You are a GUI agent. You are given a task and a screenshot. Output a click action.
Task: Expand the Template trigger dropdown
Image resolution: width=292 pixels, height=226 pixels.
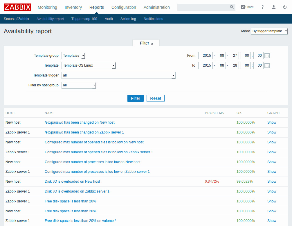[x=118, y=75]
